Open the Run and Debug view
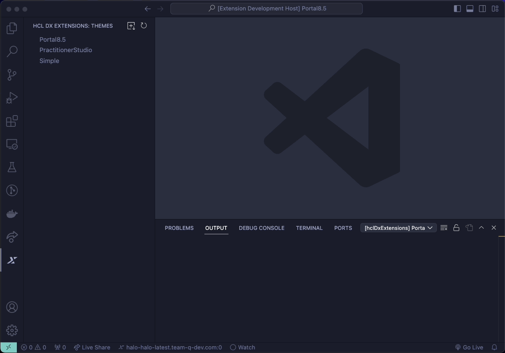 tap(12, 97)
